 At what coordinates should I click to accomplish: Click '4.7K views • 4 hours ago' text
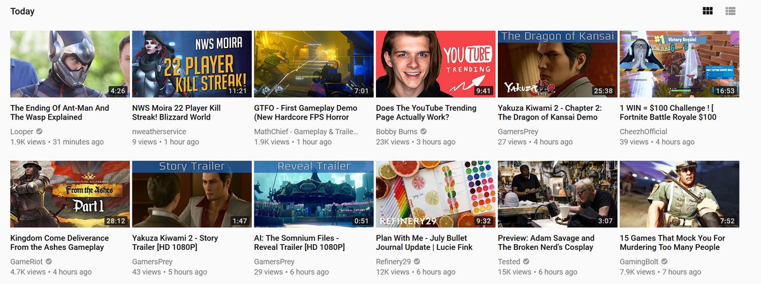coord(51,273)
